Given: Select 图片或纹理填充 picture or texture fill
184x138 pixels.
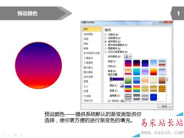Looking at the screenshot, I should 105,45.
